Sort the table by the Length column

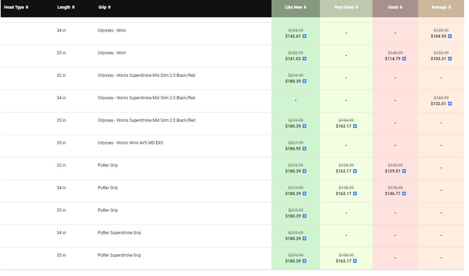point(66,7)
